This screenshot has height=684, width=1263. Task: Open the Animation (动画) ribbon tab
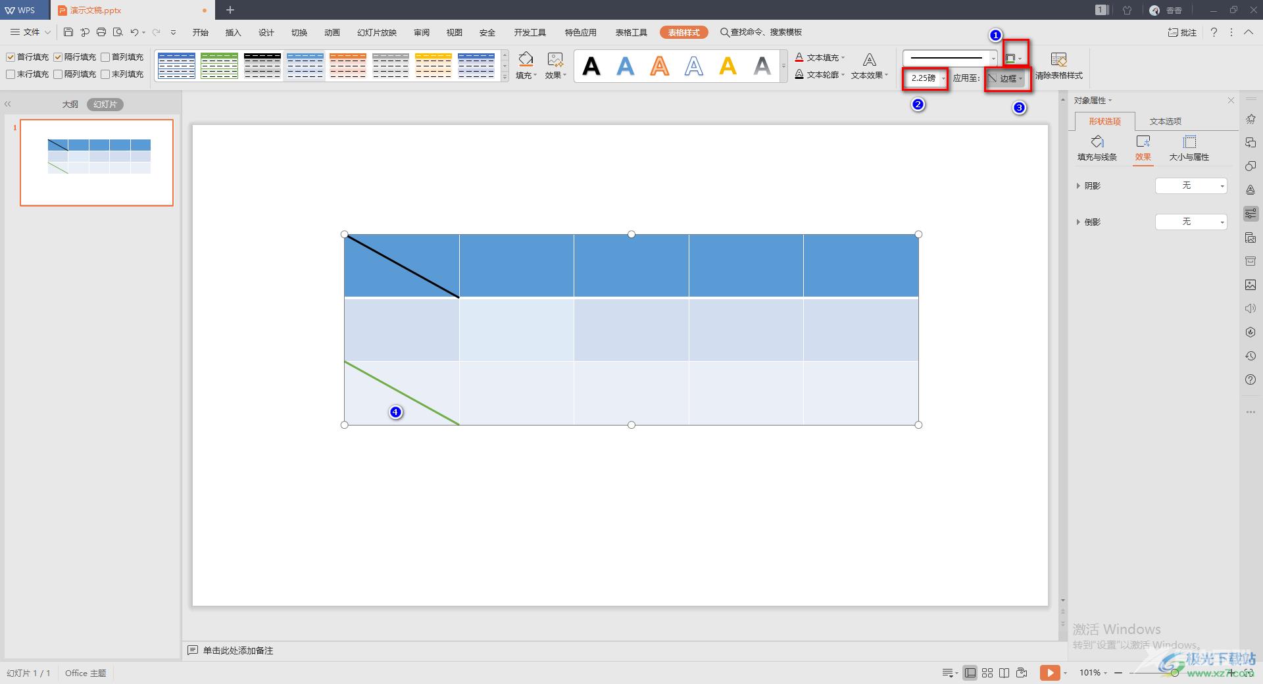[332, 32]
